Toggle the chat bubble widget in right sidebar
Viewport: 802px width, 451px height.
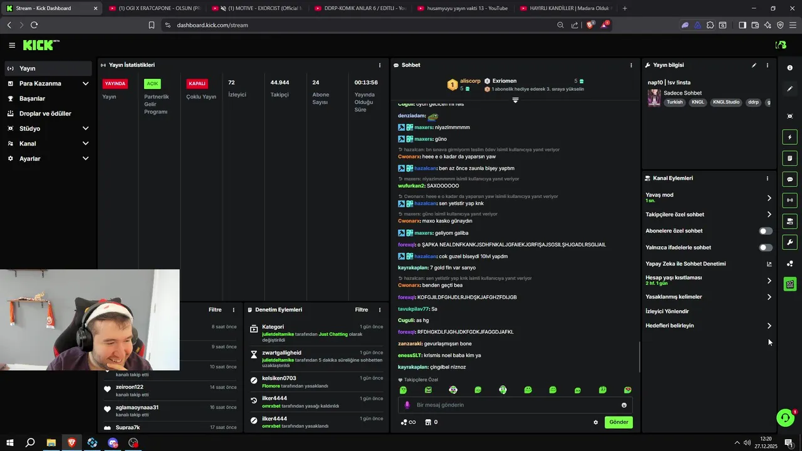point(789,179)
